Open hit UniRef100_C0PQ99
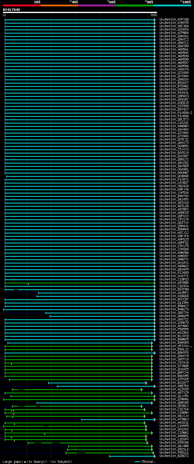The image size is (194, 464). point(174,249)
